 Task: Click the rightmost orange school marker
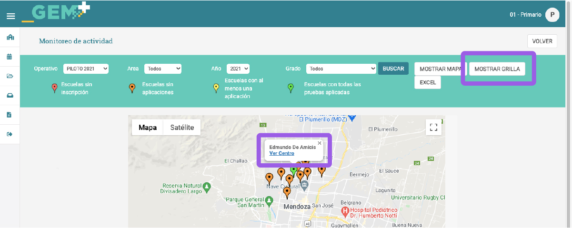(321, 170)
